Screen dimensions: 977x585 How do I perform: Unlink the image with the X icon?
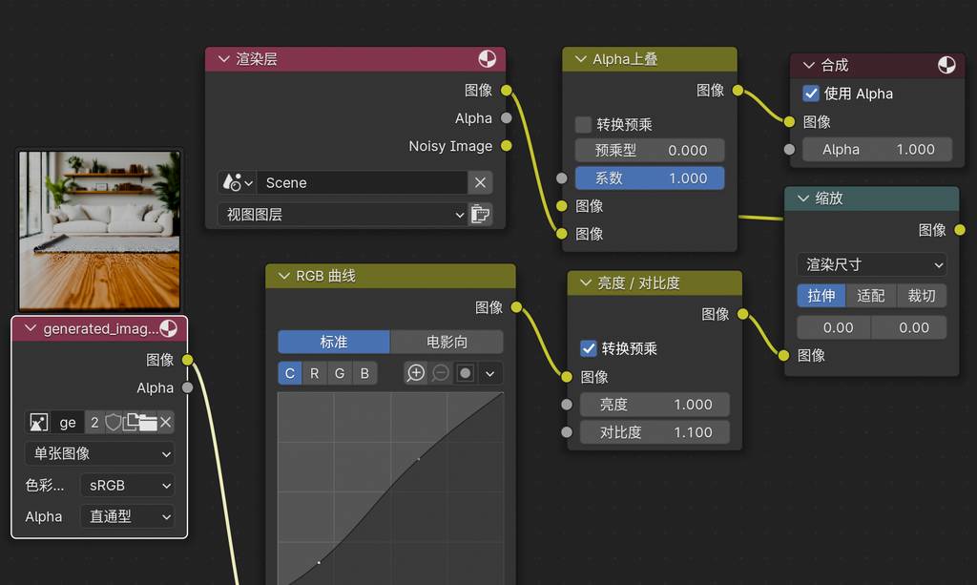pyautogui.click(x=165, y=422)
